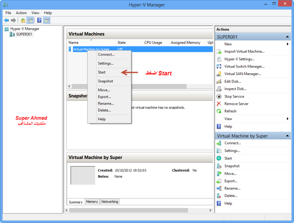The width and height of the screenshot is (294, 223).
Task: Click the Forward arrow toolbar icon
Action: pos(13,20)
